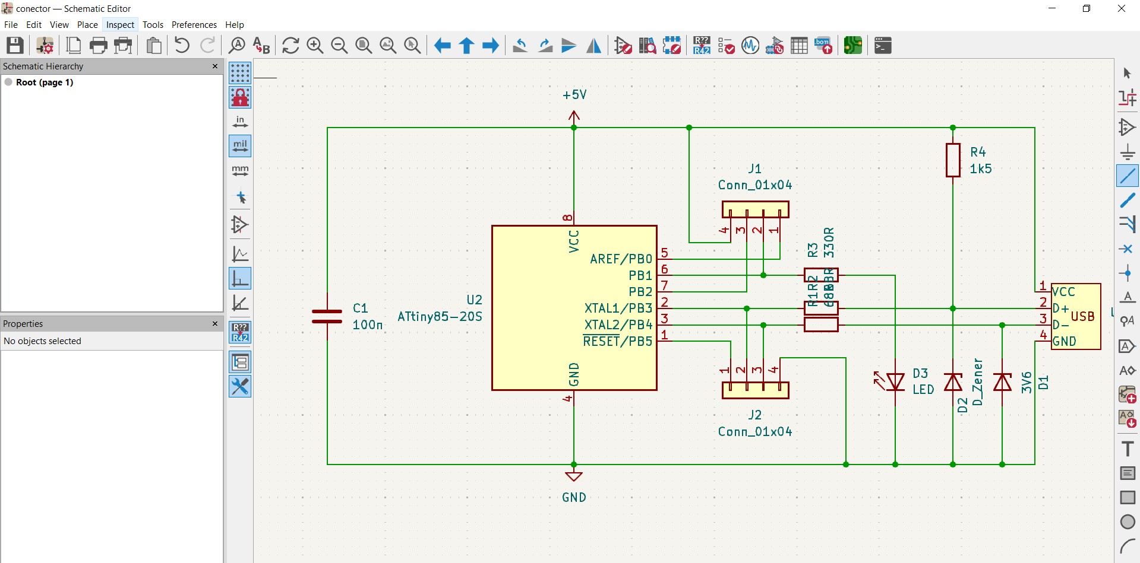1140x563 pixels.
Task: Click the R4 1k5 resistor
Action: (953, 160)
